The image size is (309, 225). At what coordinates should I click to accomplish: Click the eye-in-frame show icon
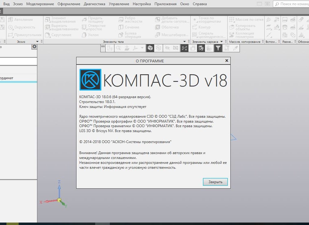click(176, 48)
